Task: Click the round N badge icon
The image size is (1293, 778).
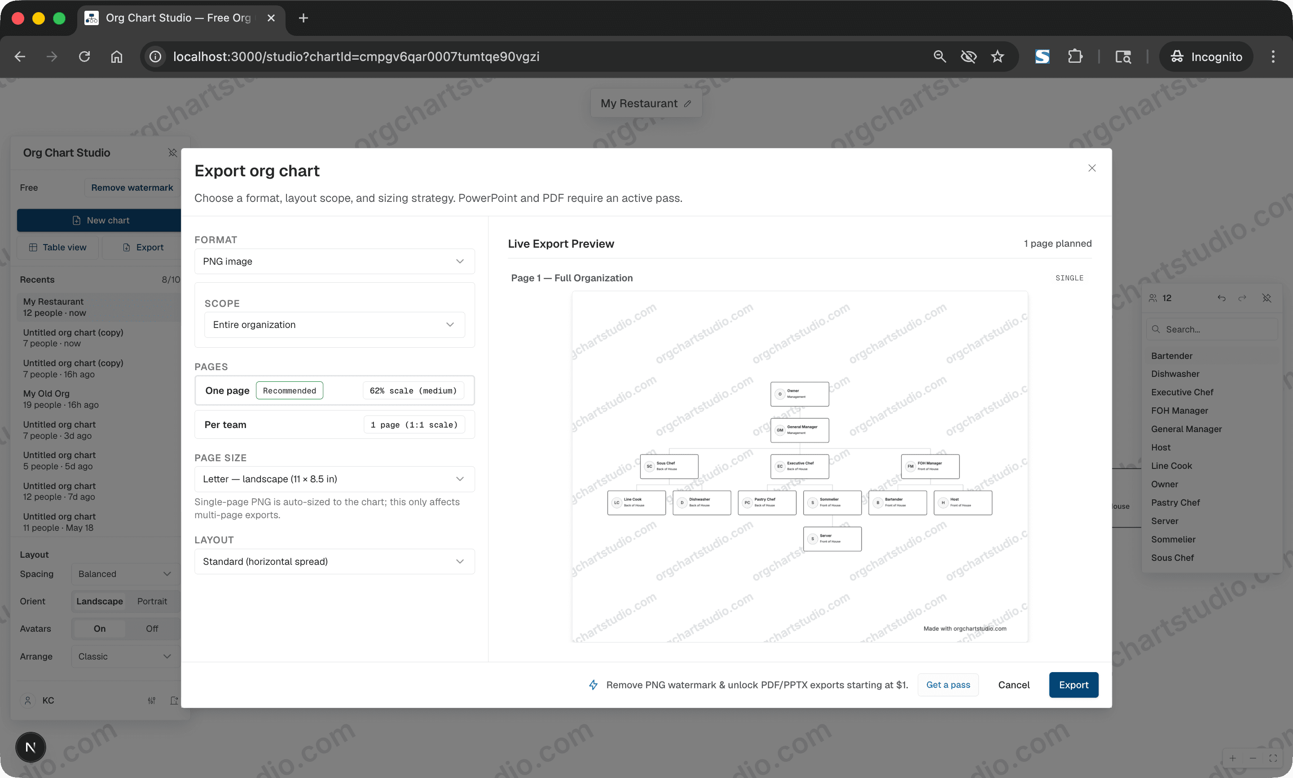Action: (x=31, y=747)
